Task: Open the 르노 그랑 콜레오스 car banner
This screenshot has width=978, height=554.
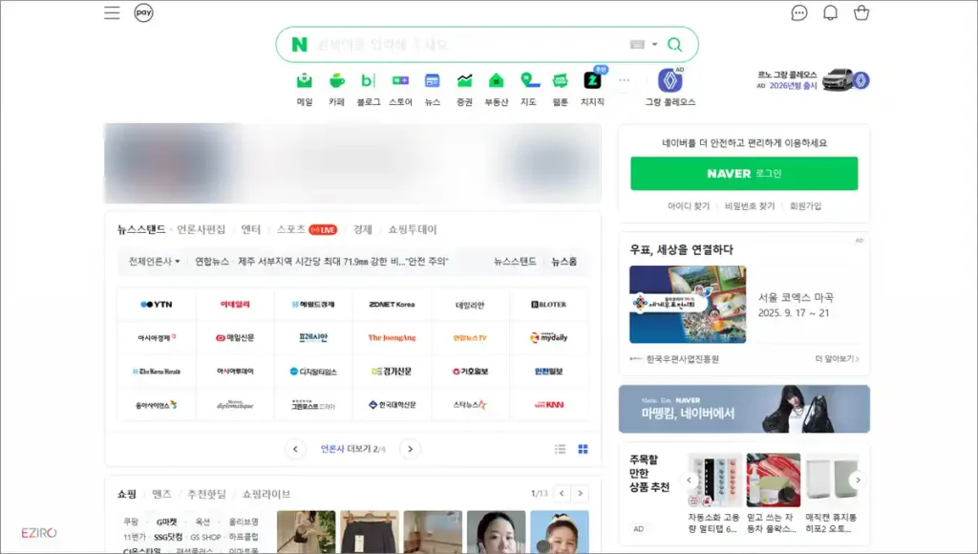Action: 813,80
